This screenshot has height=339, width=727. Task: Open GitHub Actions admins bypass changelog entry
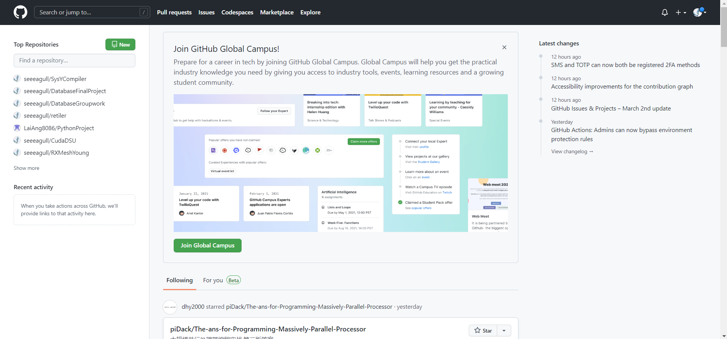(622, 135)
